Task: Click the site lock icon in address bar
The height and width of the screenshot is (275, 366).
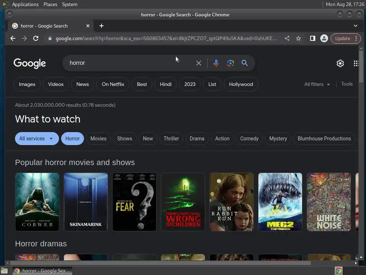Action: [x=50, y=38]
